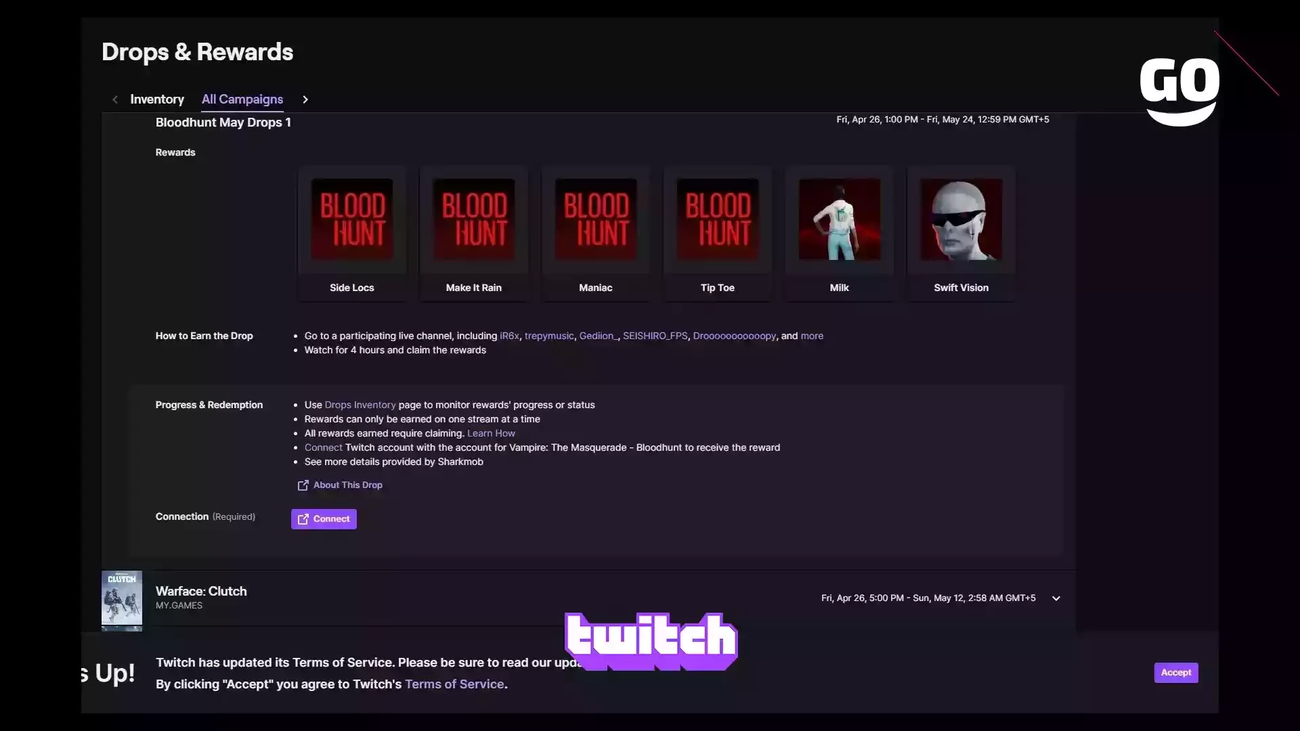This screenshot has height=731, width=1300.
Task: Visit the SEISHIRO_FPS channel link
Action: pos(655,336)
